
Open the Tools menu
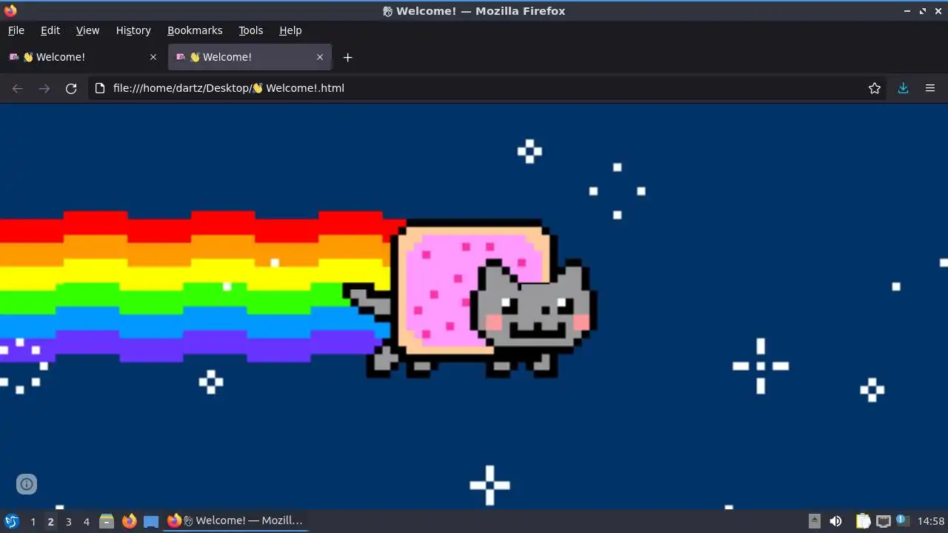(x=250, y=30)
